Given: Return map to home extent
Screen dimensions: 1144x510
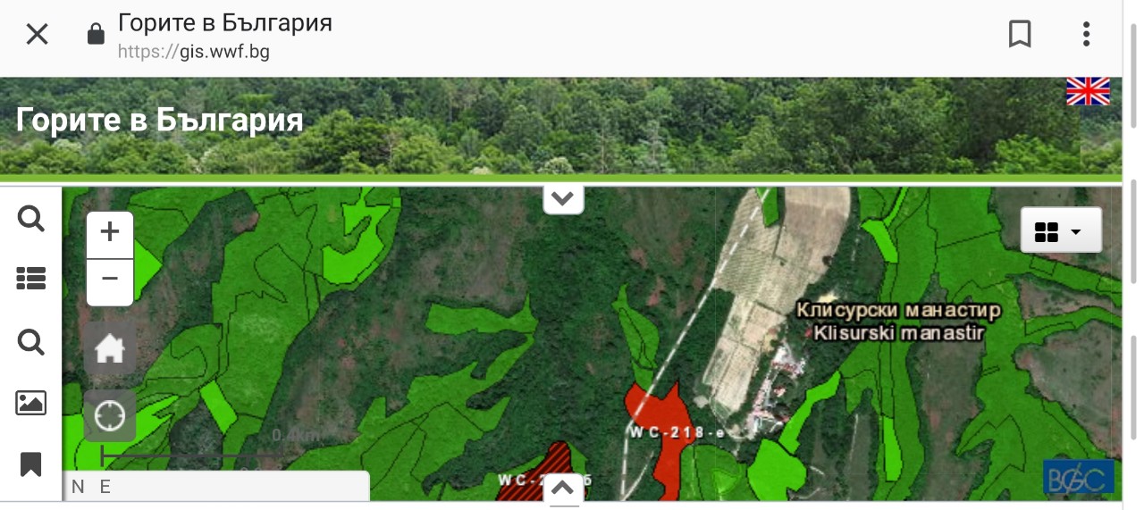Looking at the screenshot, I should click(110, 348).
